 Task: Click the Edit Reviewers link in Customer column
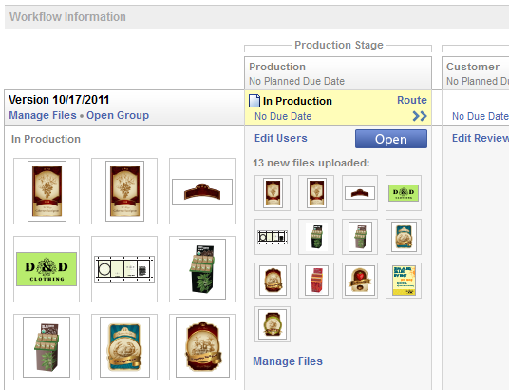[x=481, y=138]
